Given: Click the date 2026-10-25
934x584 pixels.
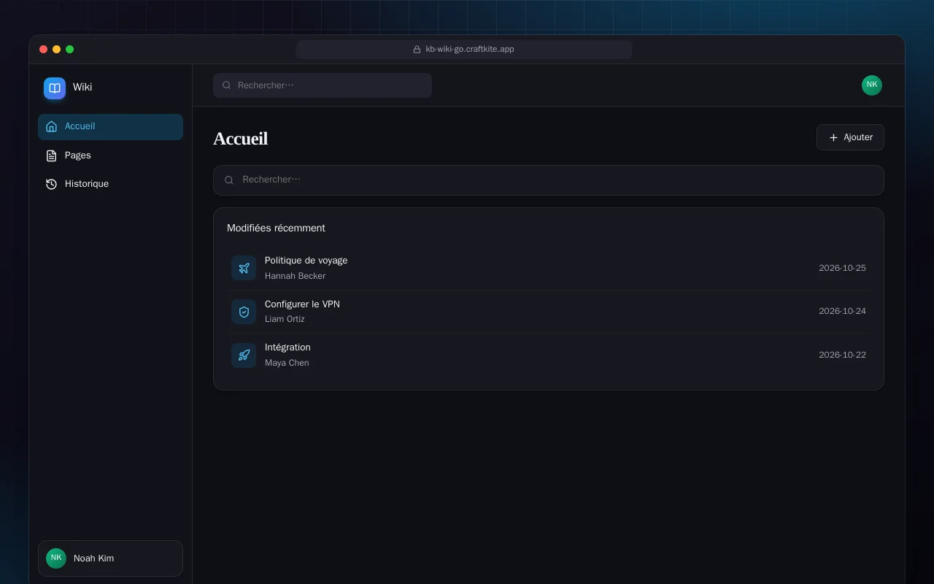Looking at the screenshot, I should click(842, 268).
